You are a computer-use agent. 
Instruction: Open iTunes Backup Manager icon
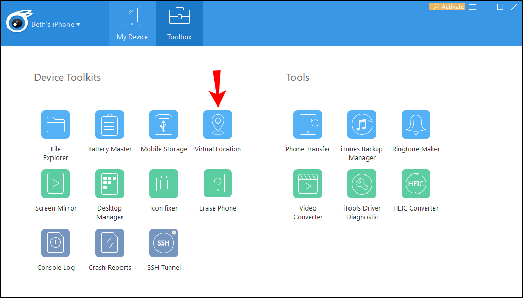point(362,125)
